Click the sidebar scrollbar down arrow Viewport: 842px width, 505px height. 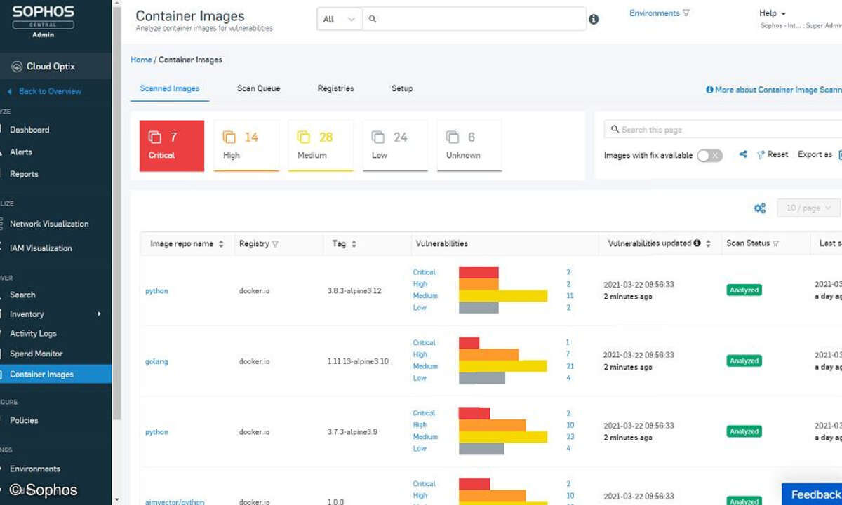(x=116, y=499)
